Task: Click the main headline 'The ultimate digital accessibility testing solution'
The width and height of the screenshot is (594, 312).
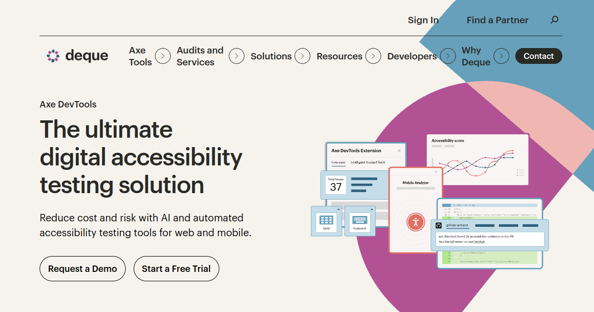Action: coord(141,157)
